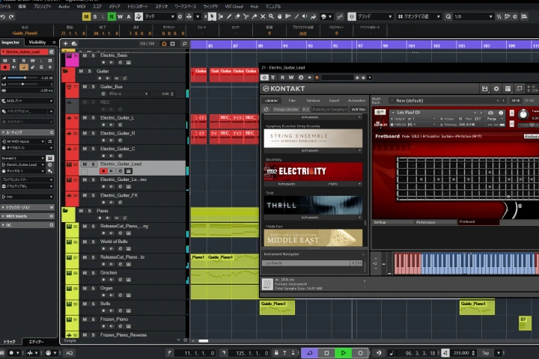Expand the MIDI Inserts inspector section

tap(27, 216)
